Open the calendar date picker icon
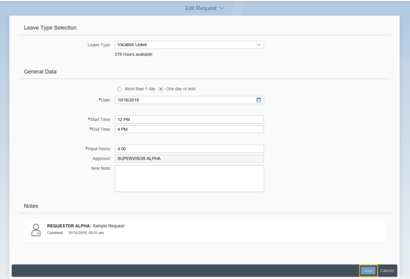The height and width of the screenshot is (279, 410). (259, 100)
